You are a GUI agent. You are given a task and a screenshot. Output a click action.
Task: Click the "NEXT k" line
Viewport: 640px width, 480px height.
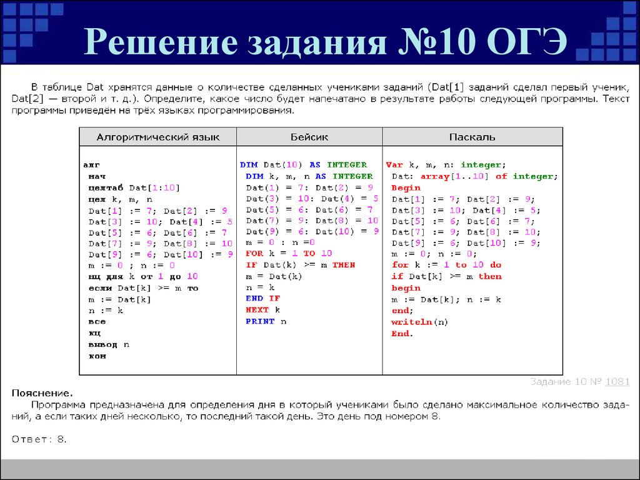[x=263, y=310]
